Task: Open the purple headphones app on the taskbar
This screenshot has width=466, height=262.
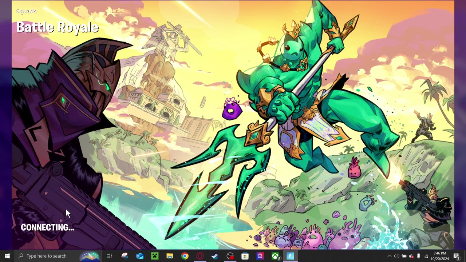Action: [260, 256]
